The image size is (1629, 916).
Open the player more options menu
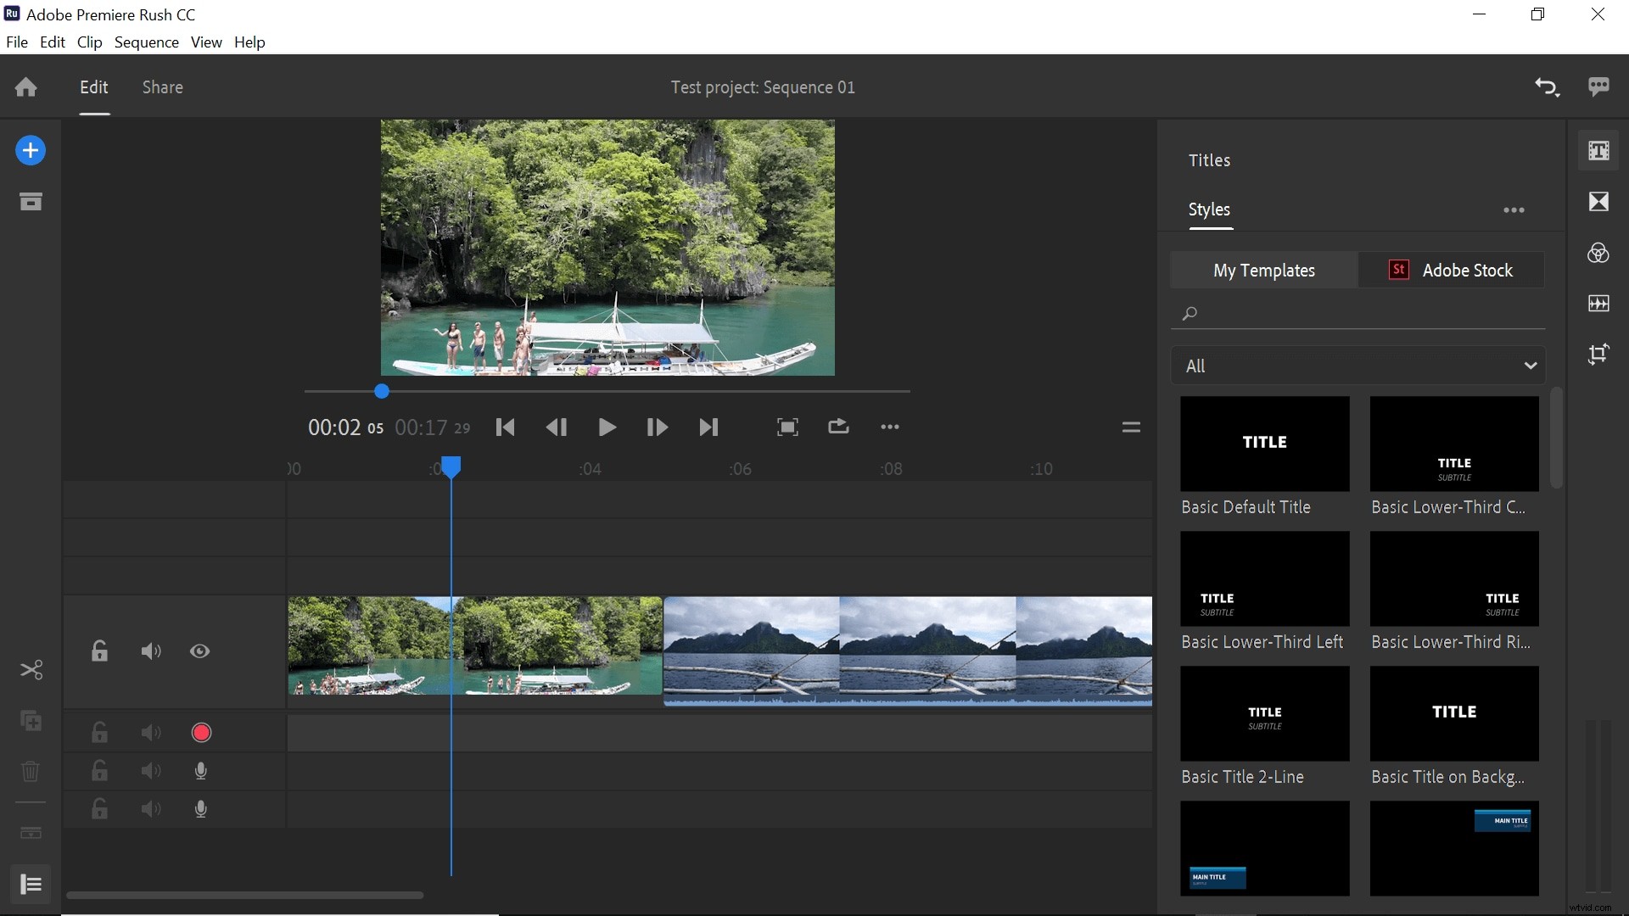pos(889,427)
